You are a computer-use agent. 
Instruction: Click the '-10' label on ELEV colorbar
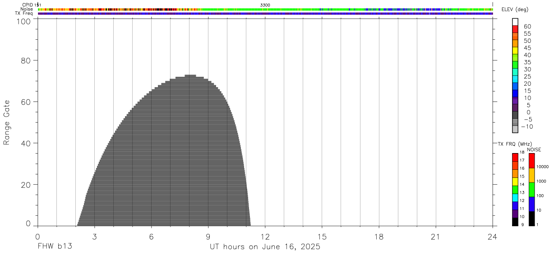tap(527, 126)
